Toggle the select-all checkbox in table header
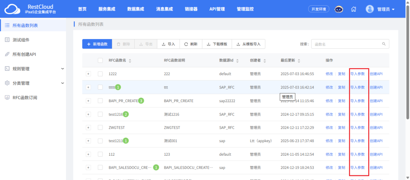Image resolution: width=410 pixels, height=180 pixels. pyautogui.click(x=100, y=60)
